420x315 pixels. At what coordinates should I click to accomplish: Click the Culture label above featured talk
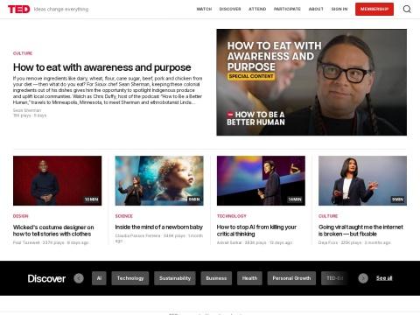point(23,53)
